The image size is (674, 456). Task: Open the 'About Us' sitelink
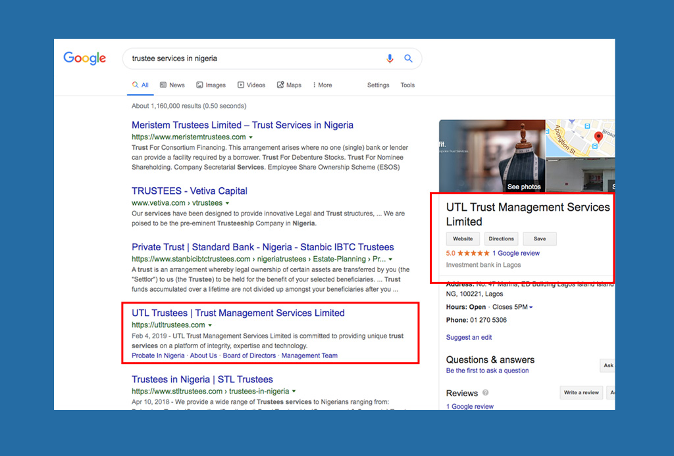click(203, 355)
